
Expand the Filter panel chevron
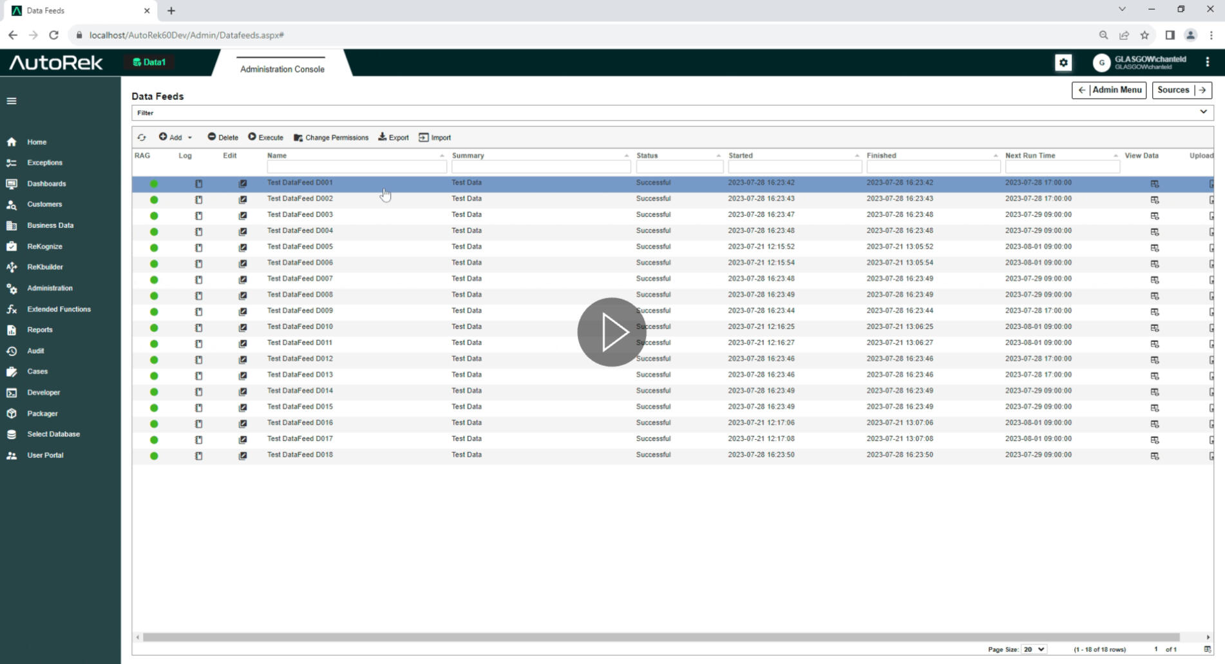[x=1203, y=112]
